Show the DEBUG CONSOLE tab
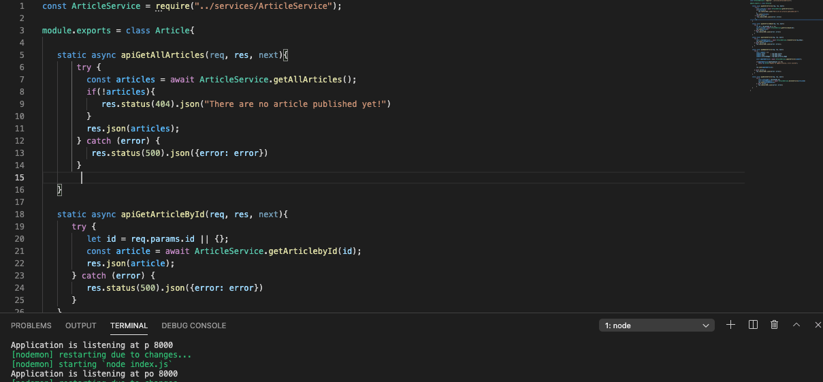This screenshot has height=382, width=823. (193, 325)
